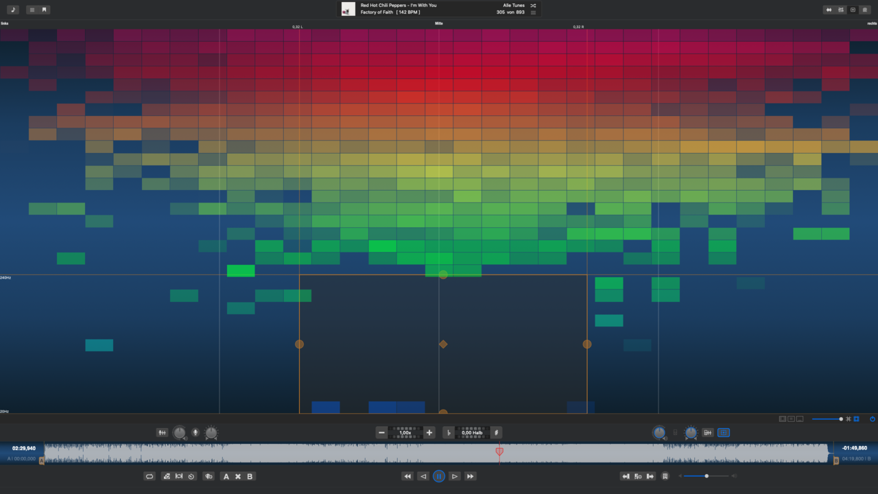Decrease playback speed with minus button
Screen dimensions: 878x494
[381, 432]
